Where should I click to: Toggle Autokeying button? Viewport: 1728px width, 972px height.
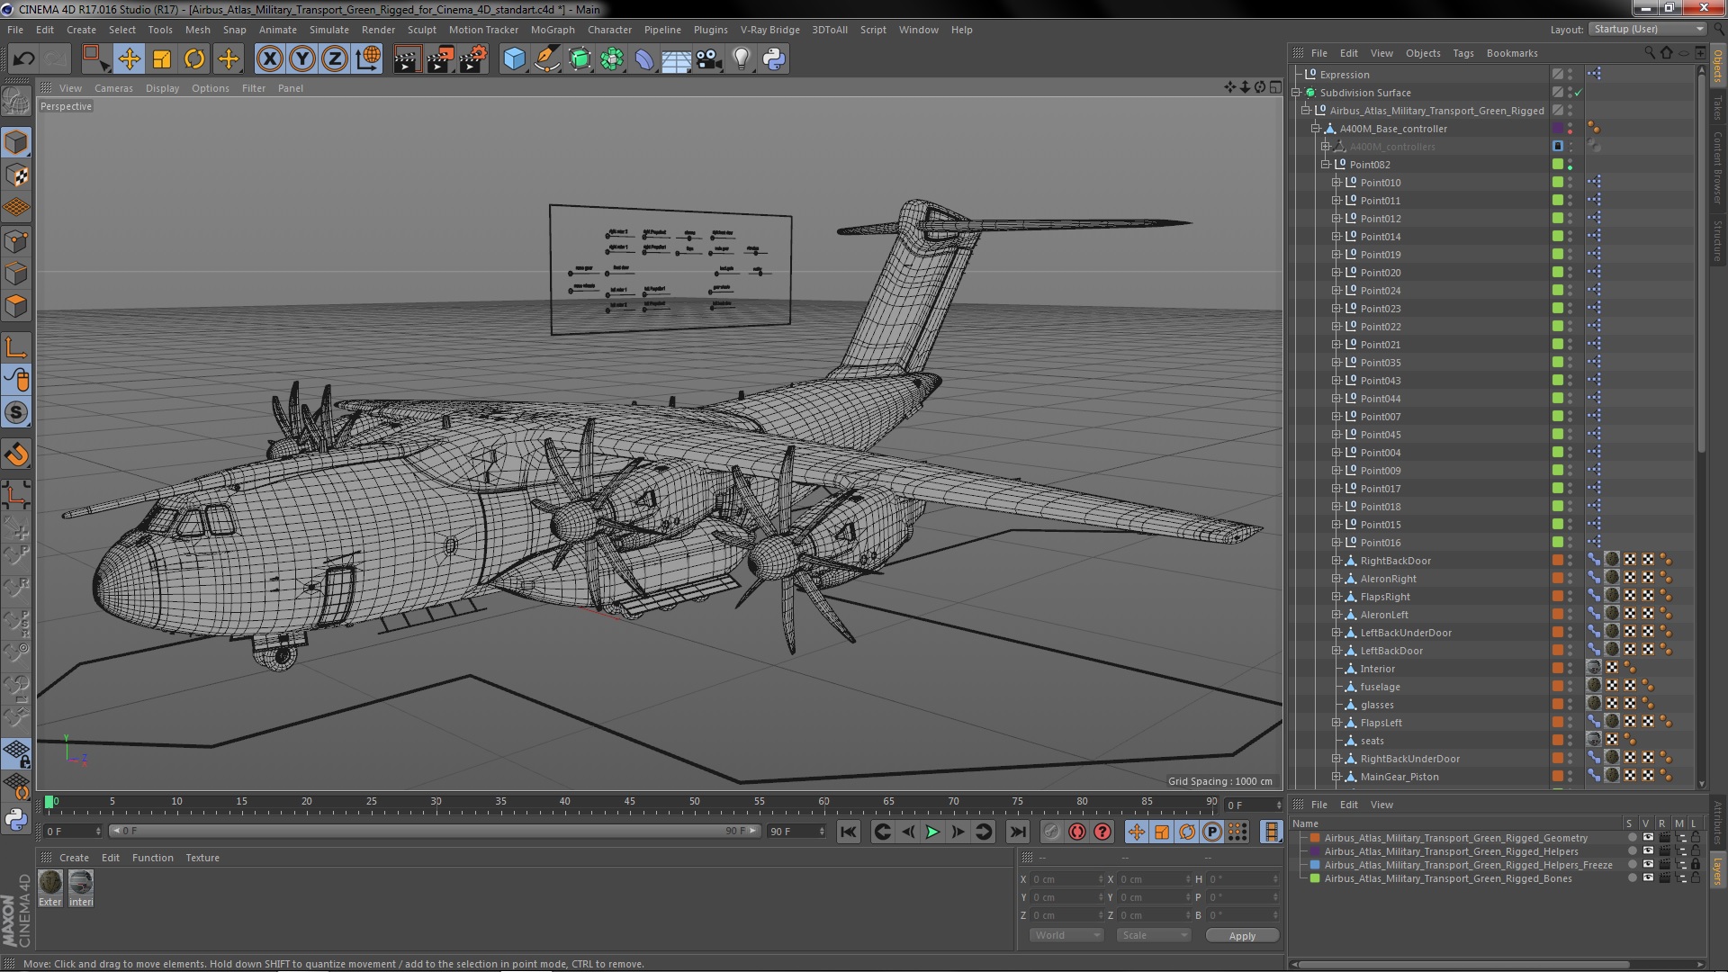coord(1076,832)
